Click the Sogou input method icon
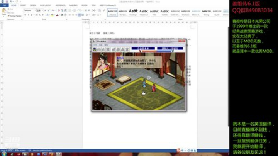This screenshot has width=278, height=156. pyautogui.click(x=178, y=150)
